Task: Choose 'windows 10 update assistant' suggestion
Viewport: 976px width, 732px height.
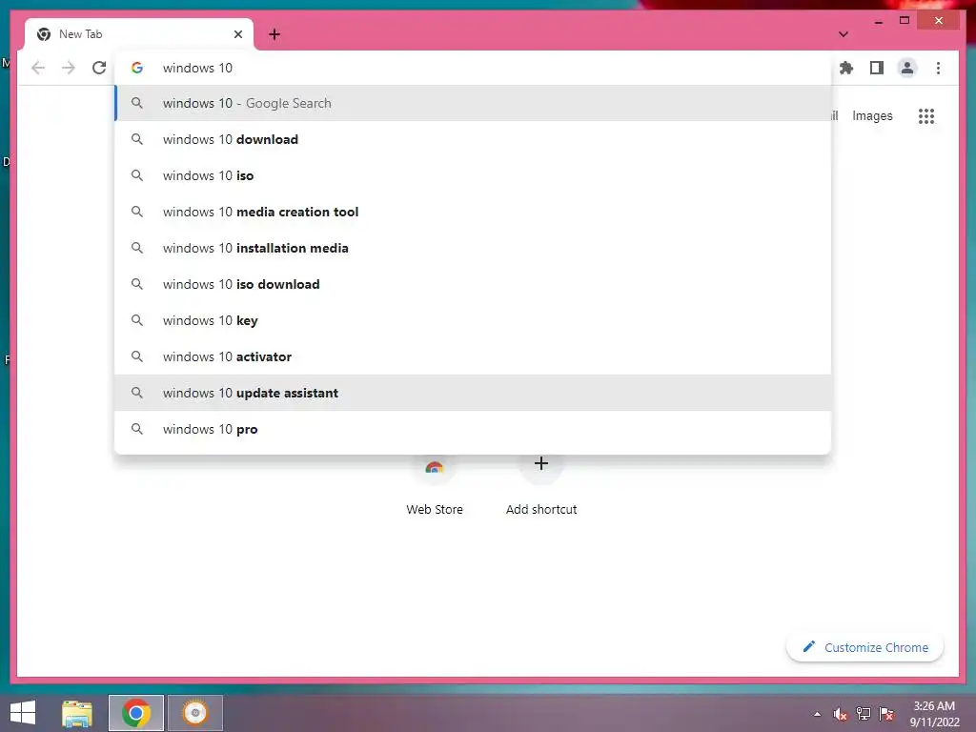Action: pos(473,393)
